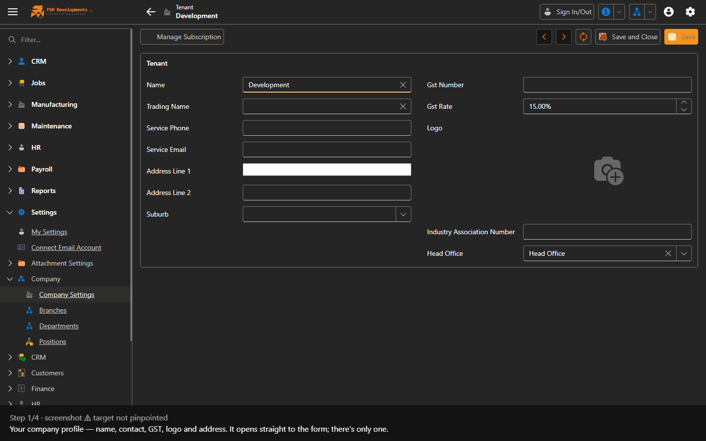Click the Tenant factory icon in header
This screenshot has height=441, width=706.
tap(167, 12)
